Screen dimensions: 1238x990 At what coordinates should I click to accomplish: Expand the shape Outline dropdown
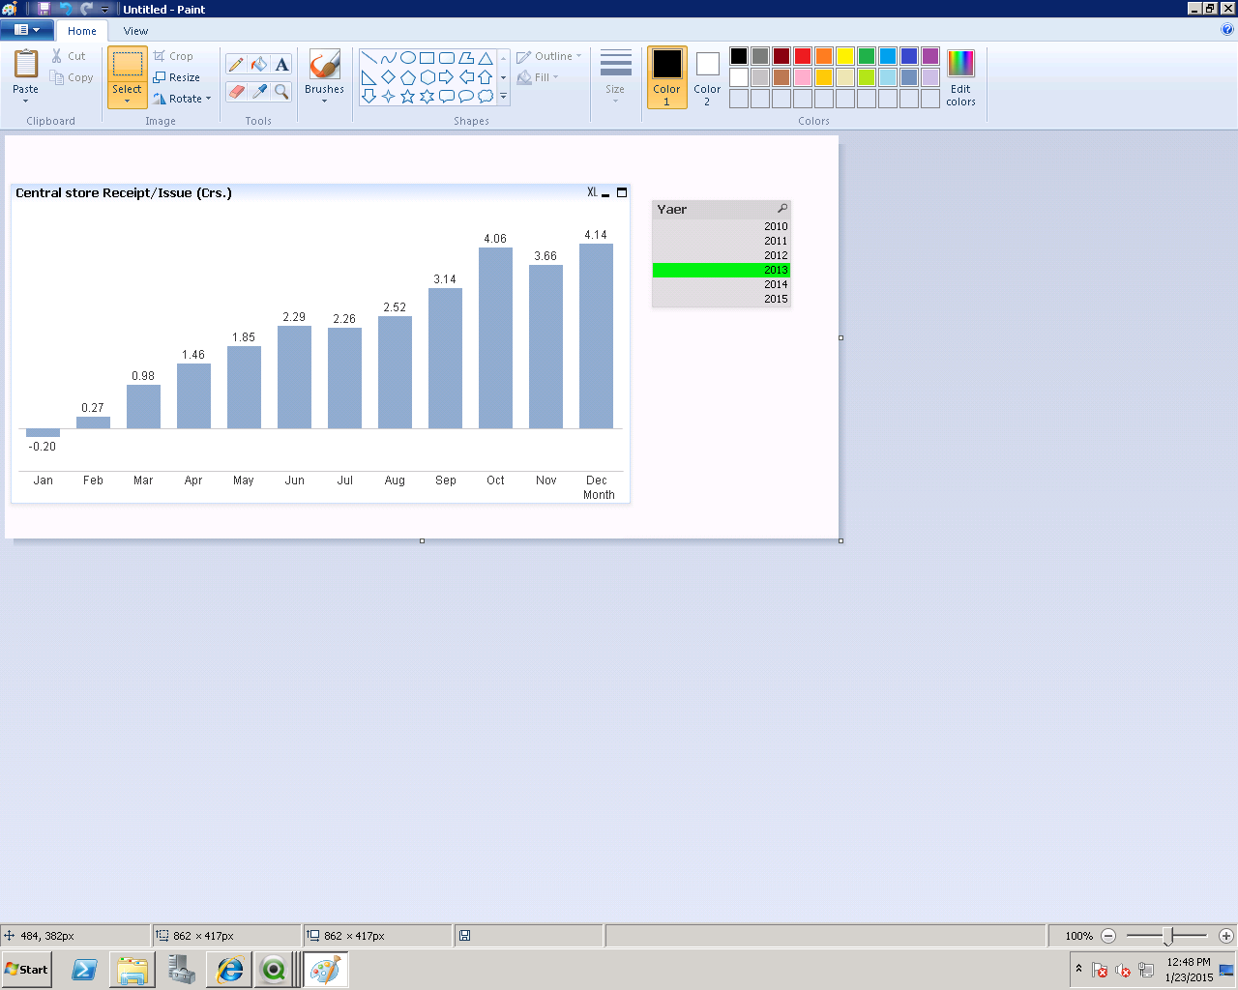[x=549, y=56]
